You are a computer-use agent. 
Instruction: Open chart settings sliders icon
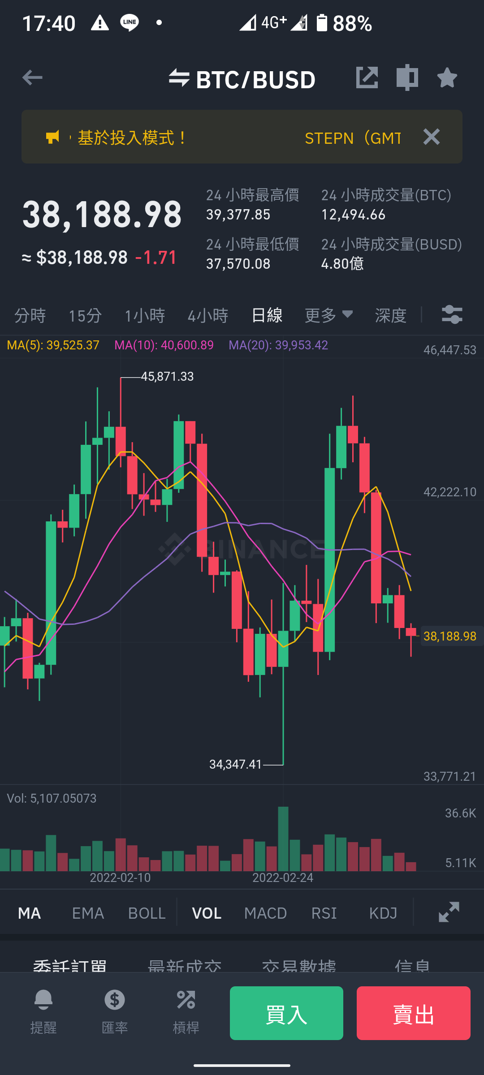[x=452, y=314]
